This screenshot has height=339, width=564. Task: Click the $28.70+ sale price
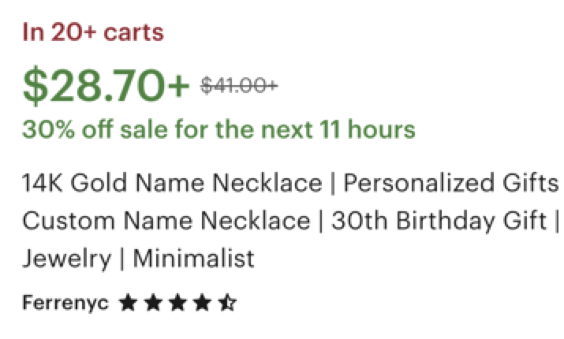[106, 86]
